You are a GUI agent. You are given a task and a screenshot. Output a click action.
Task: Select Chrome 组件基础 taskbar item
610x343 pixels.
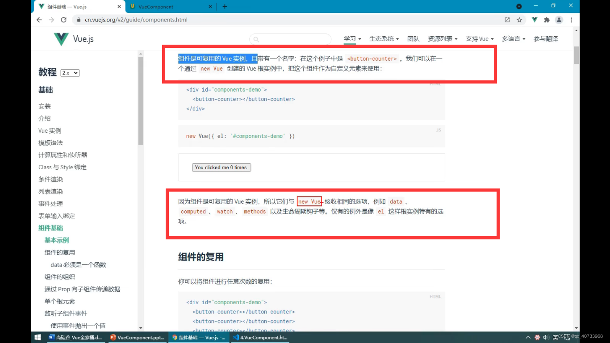[x=199, y=337]
